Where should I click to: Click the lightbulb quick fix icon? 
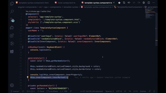[x=28, y=77]
